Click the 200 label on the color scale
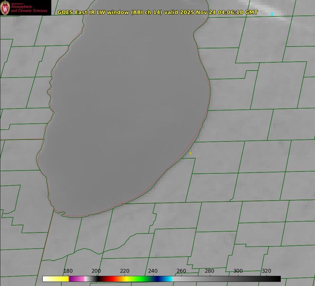This screenshot has width=315, height=286. point(96,271)
